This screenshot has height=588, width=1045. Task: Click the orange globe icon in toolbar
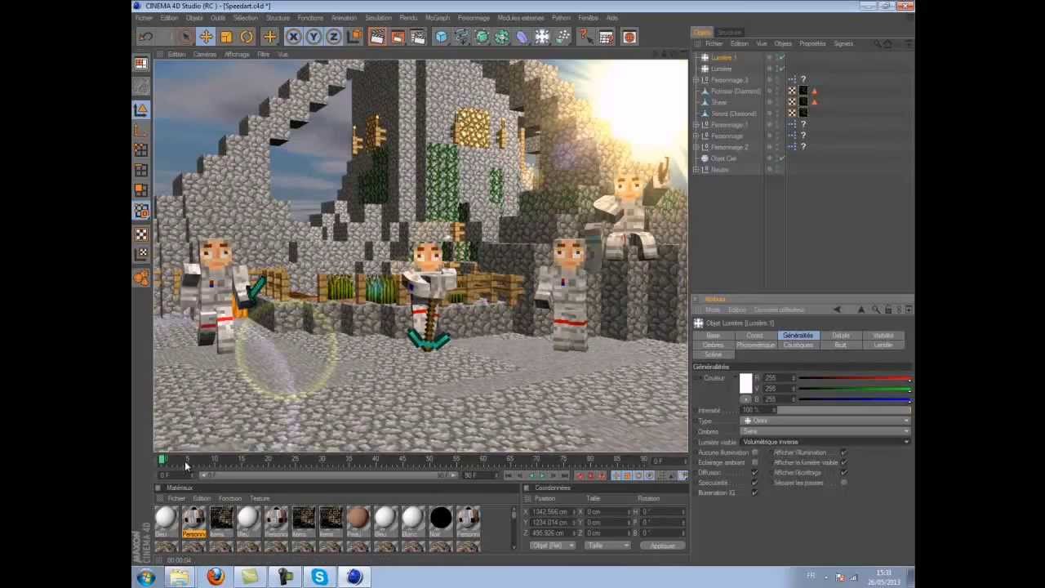tap(629, 37)
